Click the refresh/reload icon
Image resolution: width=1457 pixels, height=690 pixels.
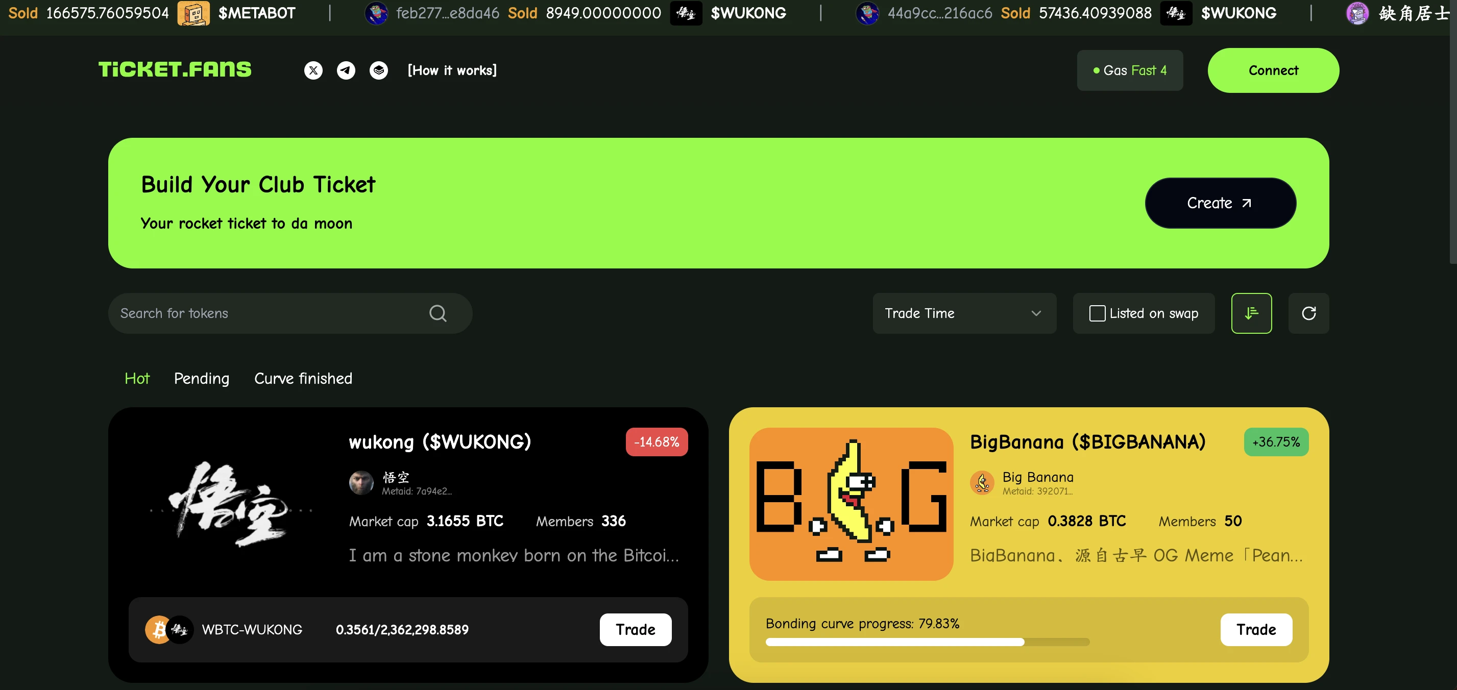click(x=1308, y=313)
